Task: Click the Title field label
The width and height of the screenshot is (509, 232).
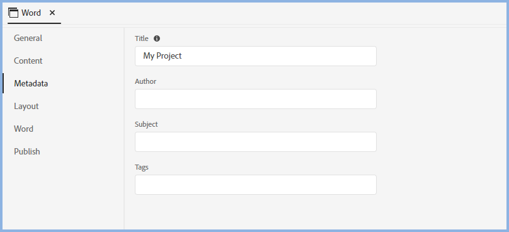Action: 142,38
